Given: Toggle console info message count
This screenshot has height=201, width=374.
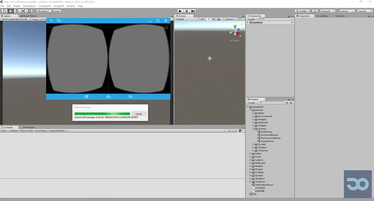Looking at the screenshot, I should 228,131.
